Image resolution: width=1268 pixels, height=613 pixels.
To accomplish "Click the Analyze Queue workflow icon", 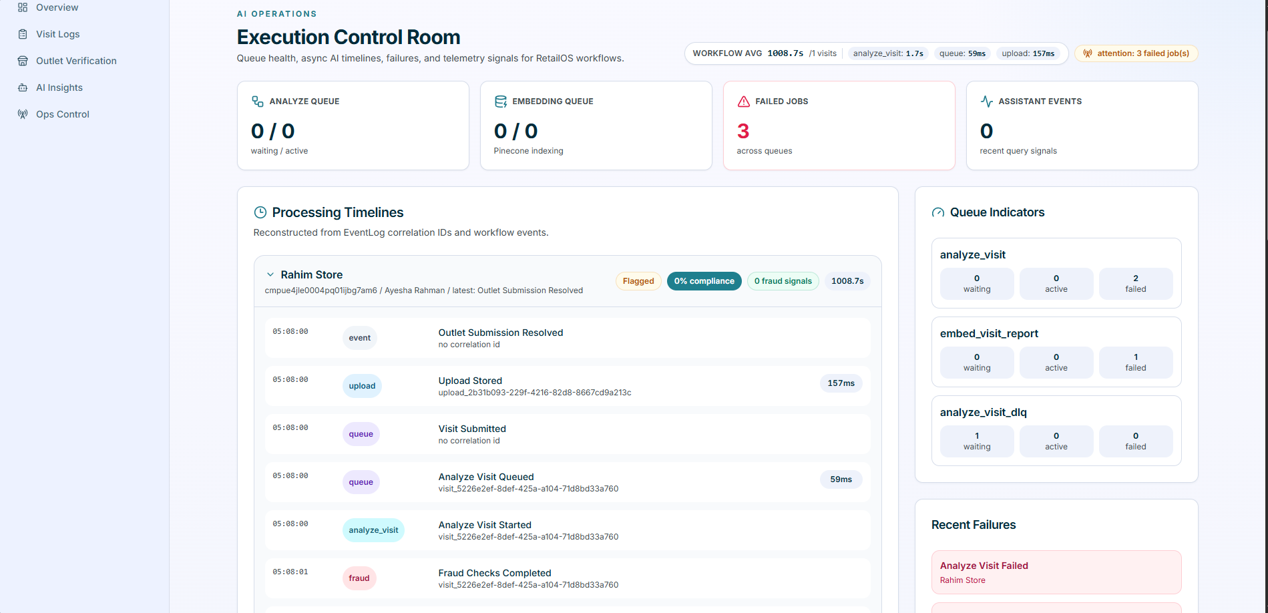I will tap(257, 101).
